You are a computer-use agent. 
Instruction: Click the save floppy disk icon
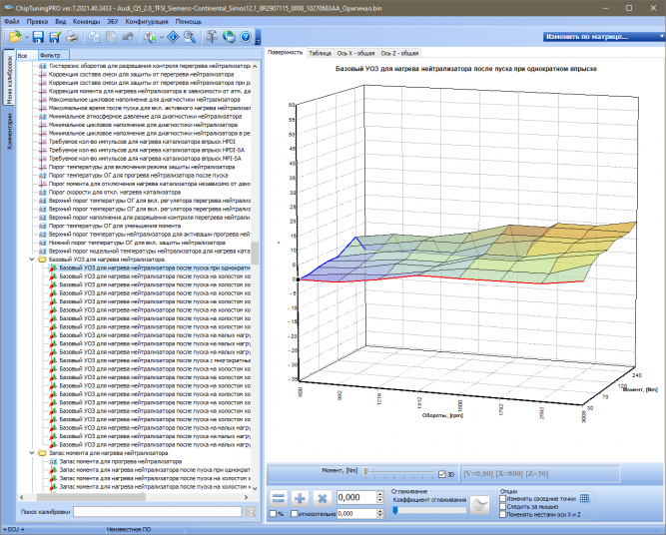click(x=38, y=37)
